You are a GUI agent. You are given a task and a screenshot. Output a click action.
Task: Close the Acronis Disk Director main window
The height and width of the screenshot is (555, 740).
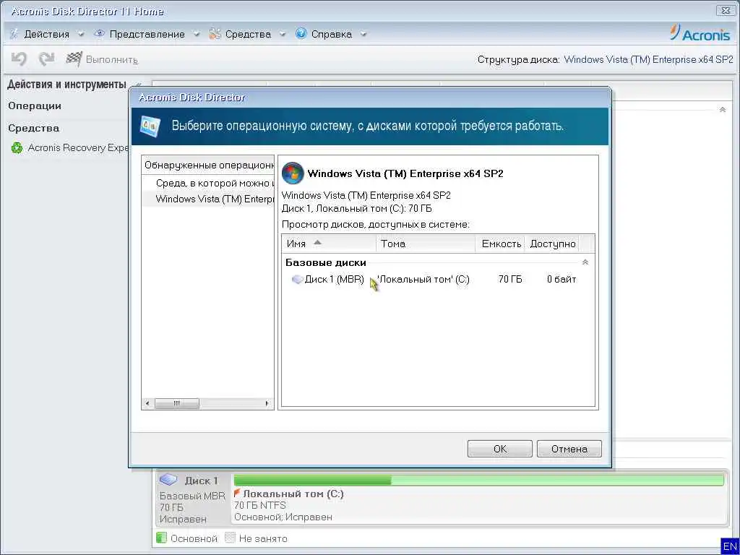[x=725, y=10]
